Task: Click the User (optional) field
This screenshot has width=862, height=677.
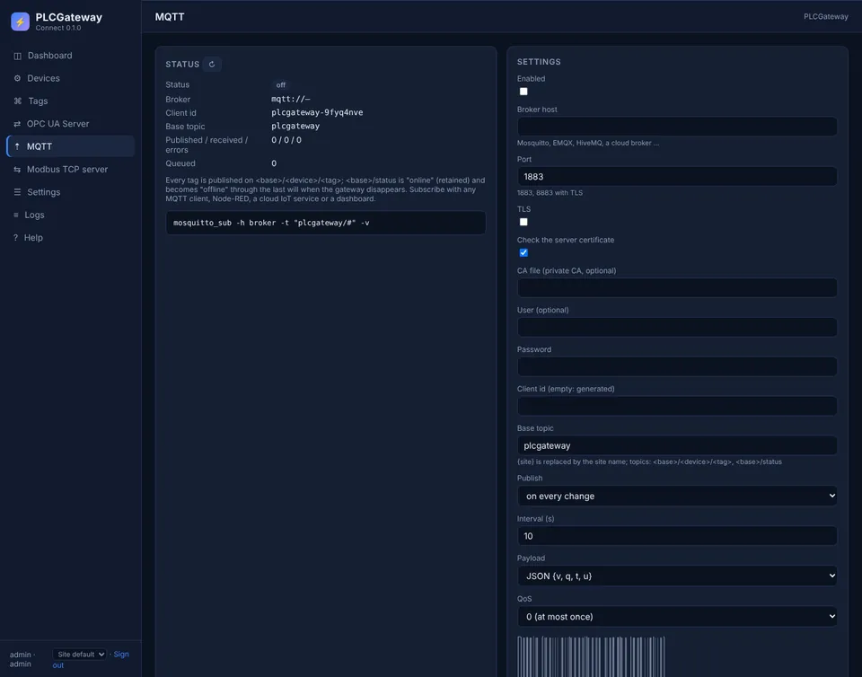Action: coord(677,327)
